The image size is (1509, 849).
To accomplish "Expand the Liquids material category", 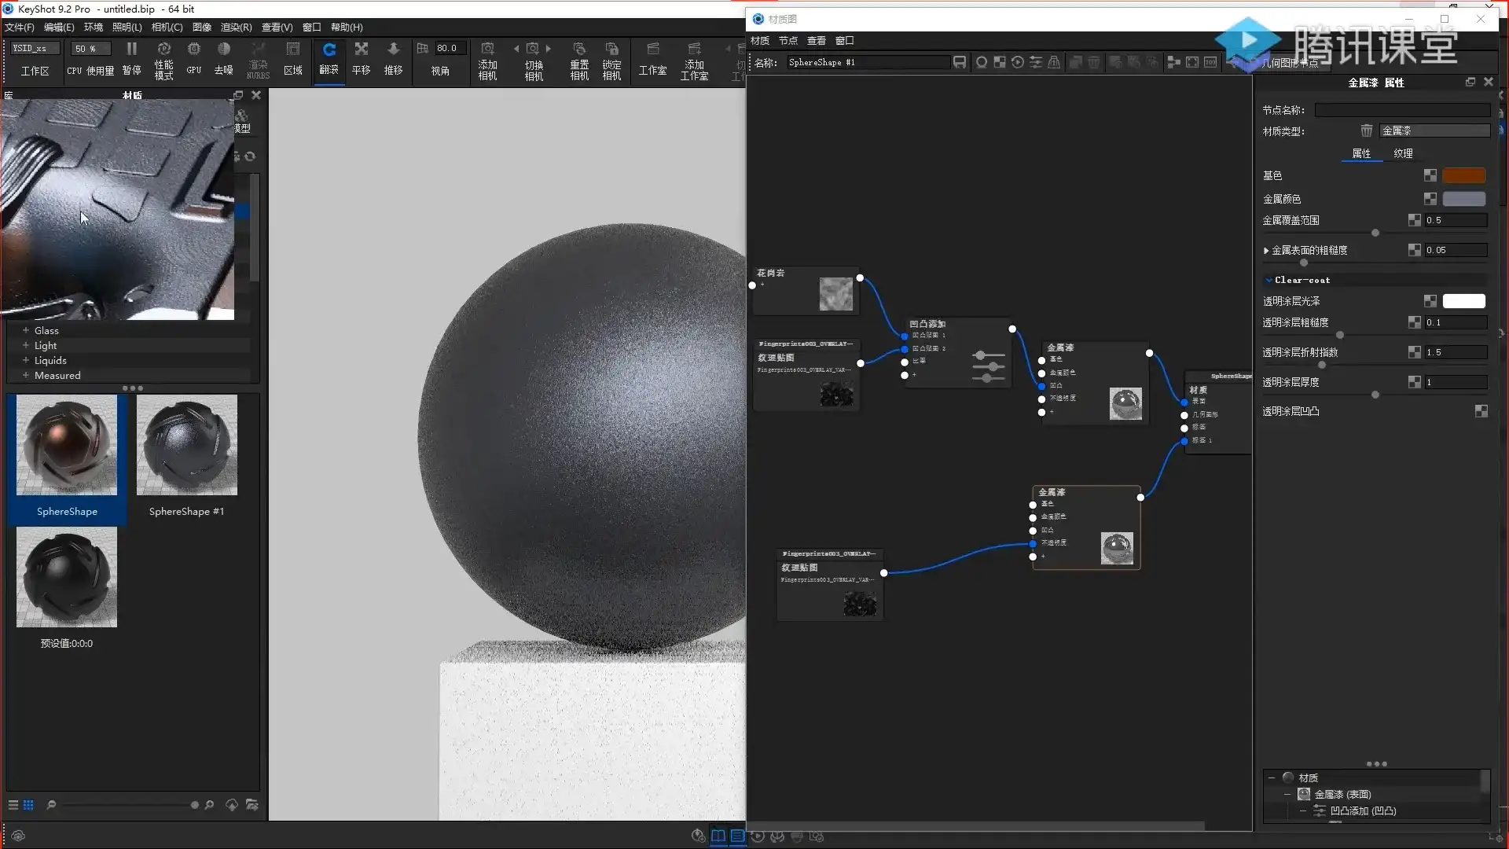I will (26, 360).
